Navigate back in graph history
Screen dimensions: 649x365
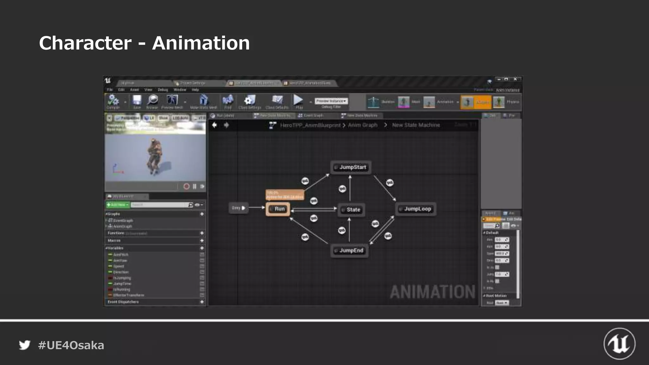[x=215, y=125]
